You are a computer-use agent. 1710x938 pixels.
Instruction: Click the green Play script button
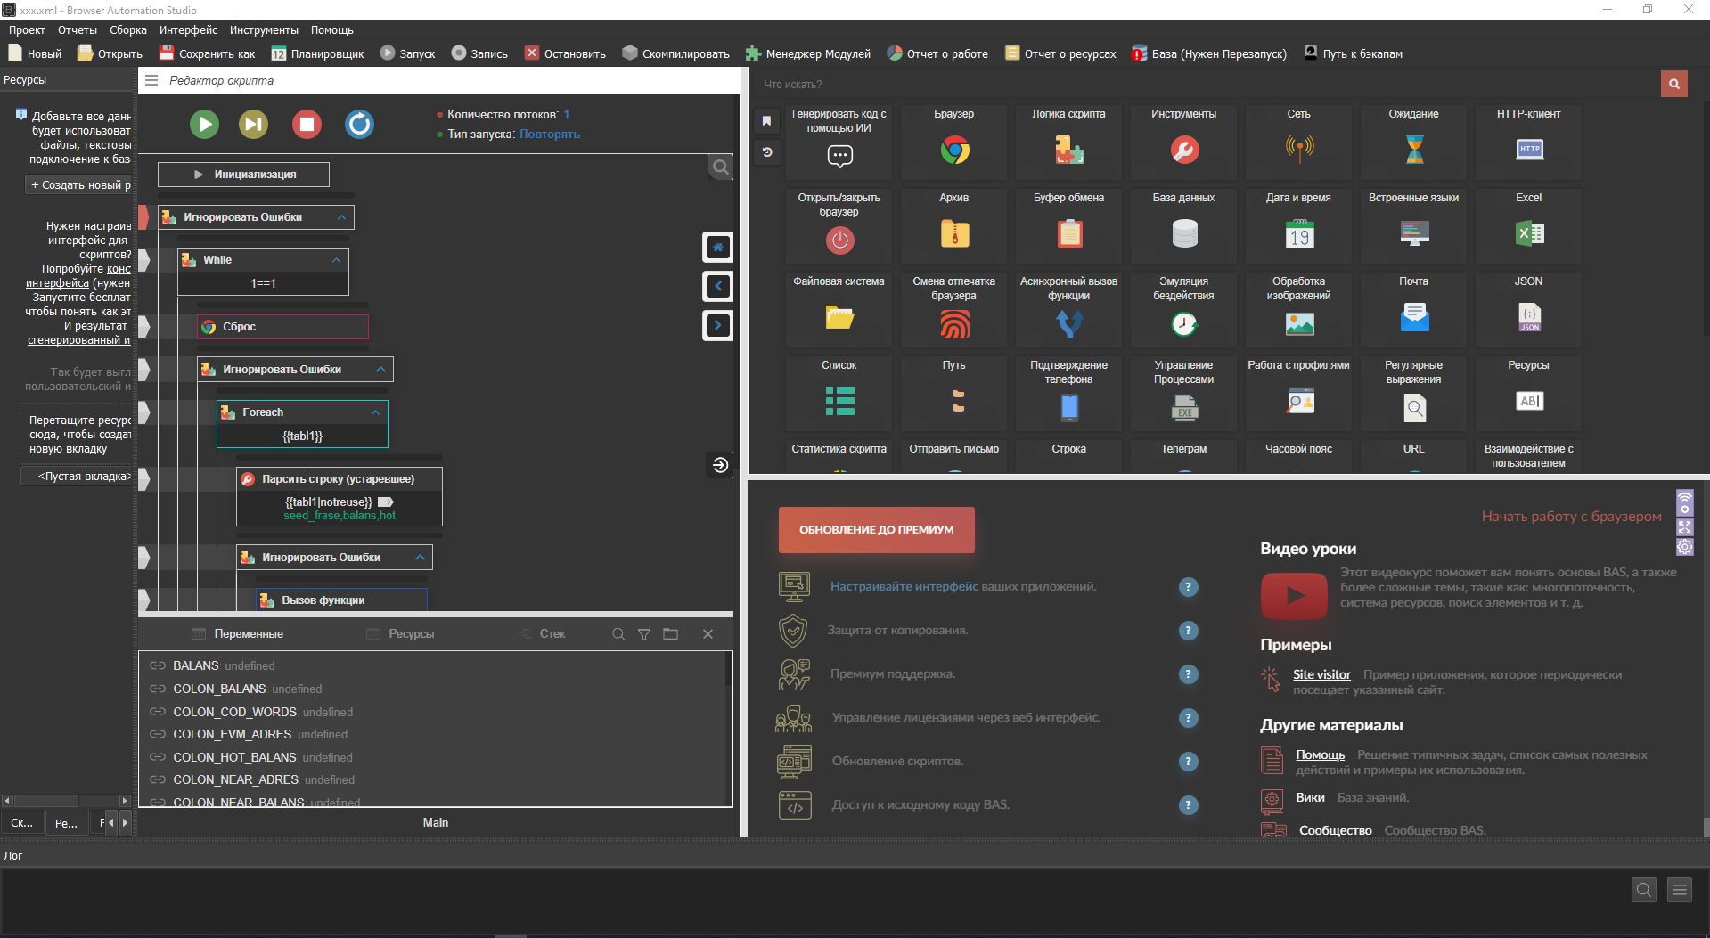pos(204,124)
